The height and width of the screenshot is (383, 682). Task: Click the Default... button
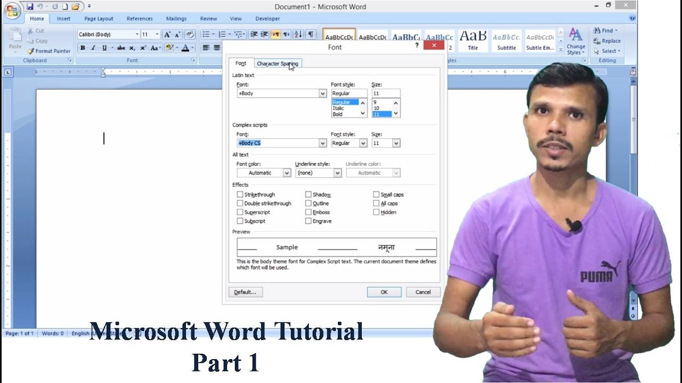(245, 292)
